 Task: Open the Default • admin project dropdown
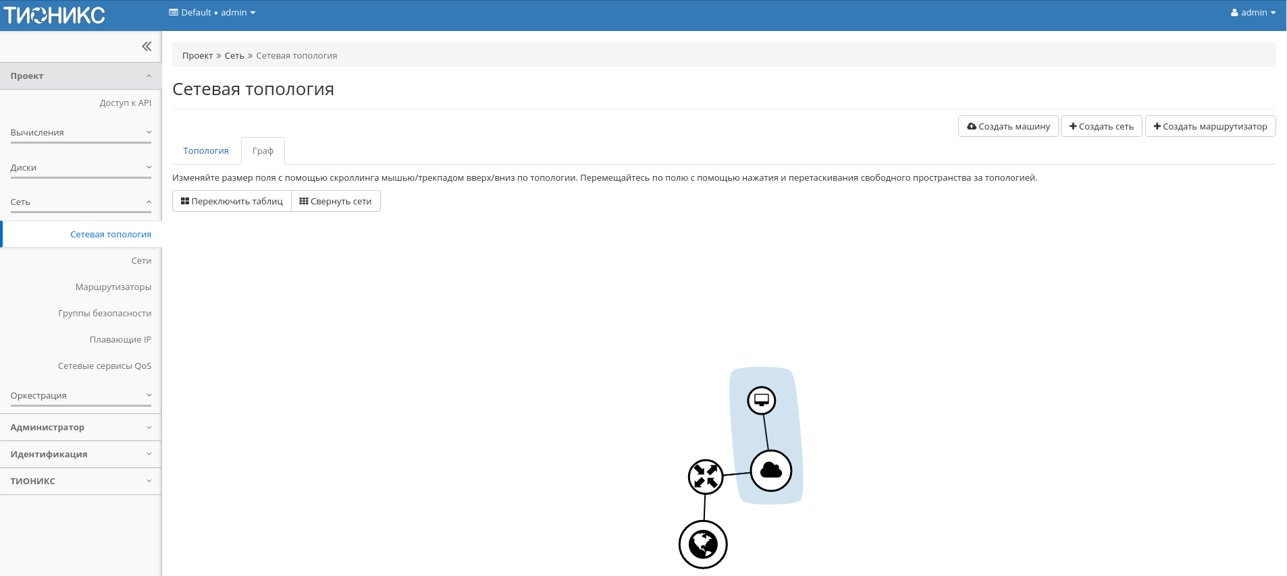pos(212,13)
